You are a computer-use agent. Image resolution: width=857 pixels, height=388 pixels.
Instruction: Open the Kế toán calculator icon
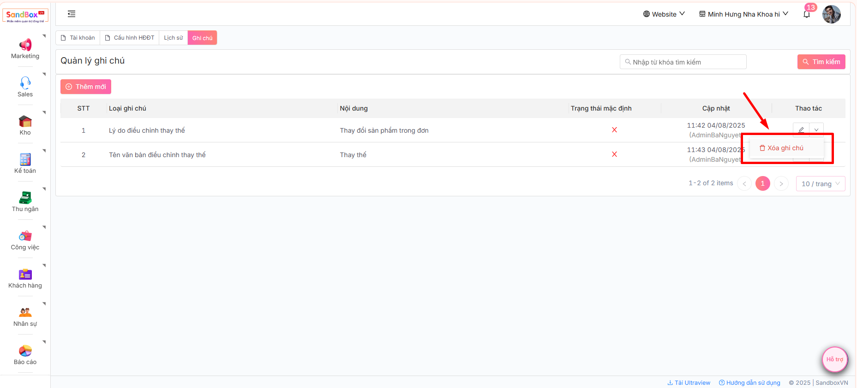25,159
